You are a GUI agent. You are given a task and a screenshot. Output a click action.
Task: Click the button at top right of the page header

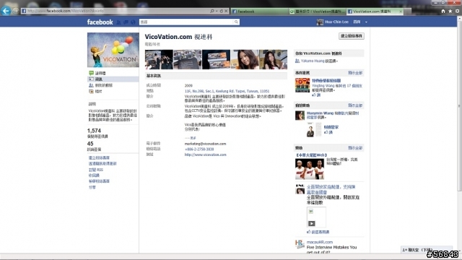pos(352,36)
